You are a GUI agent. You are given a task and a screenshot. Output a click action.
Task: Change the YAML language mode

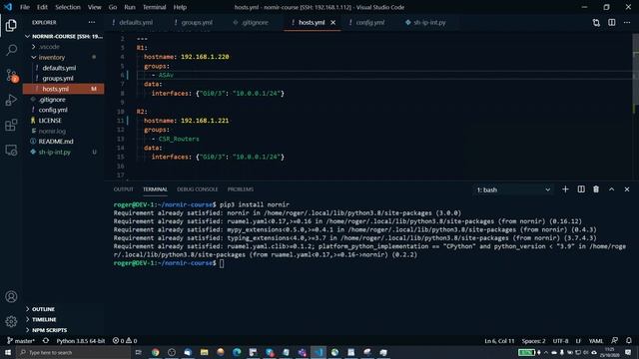[595, 341]
